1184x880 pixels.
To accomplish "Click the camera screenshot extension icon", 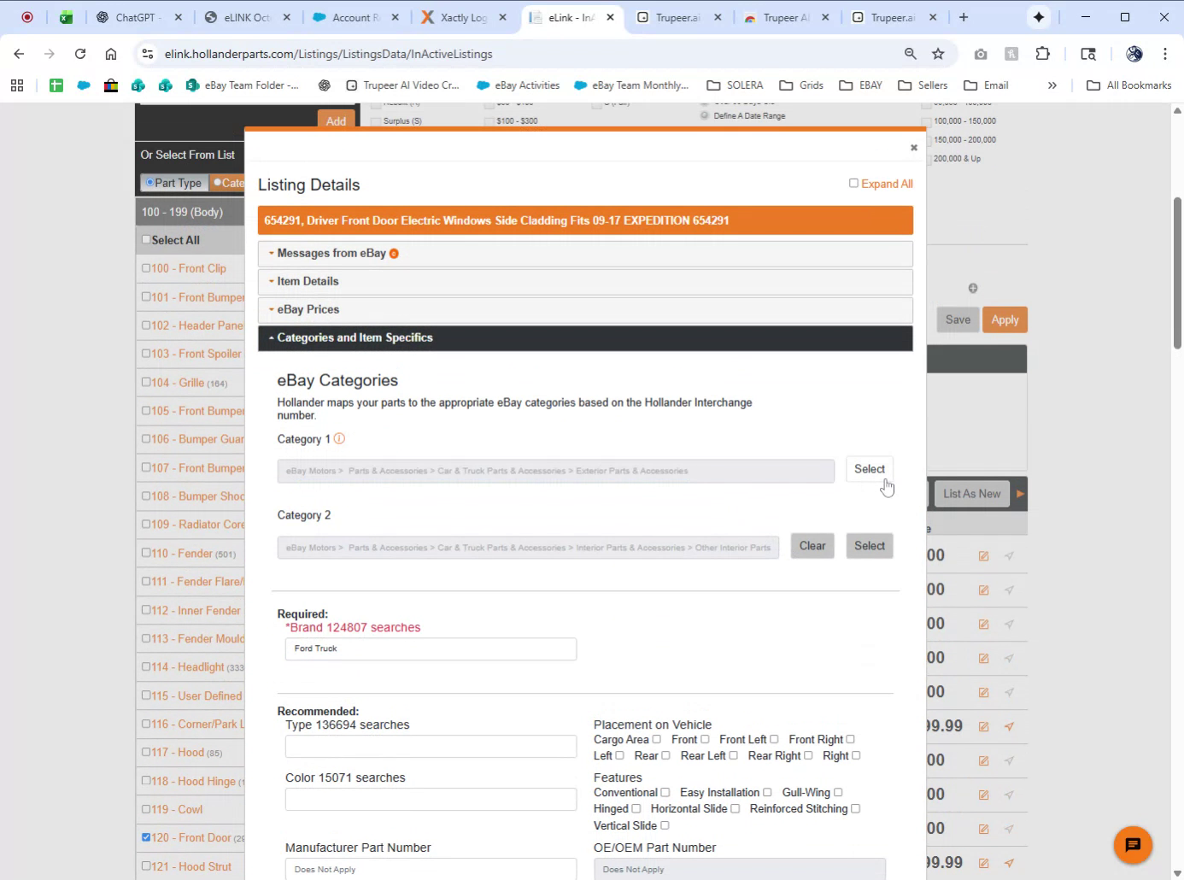I will click(981, 54).
